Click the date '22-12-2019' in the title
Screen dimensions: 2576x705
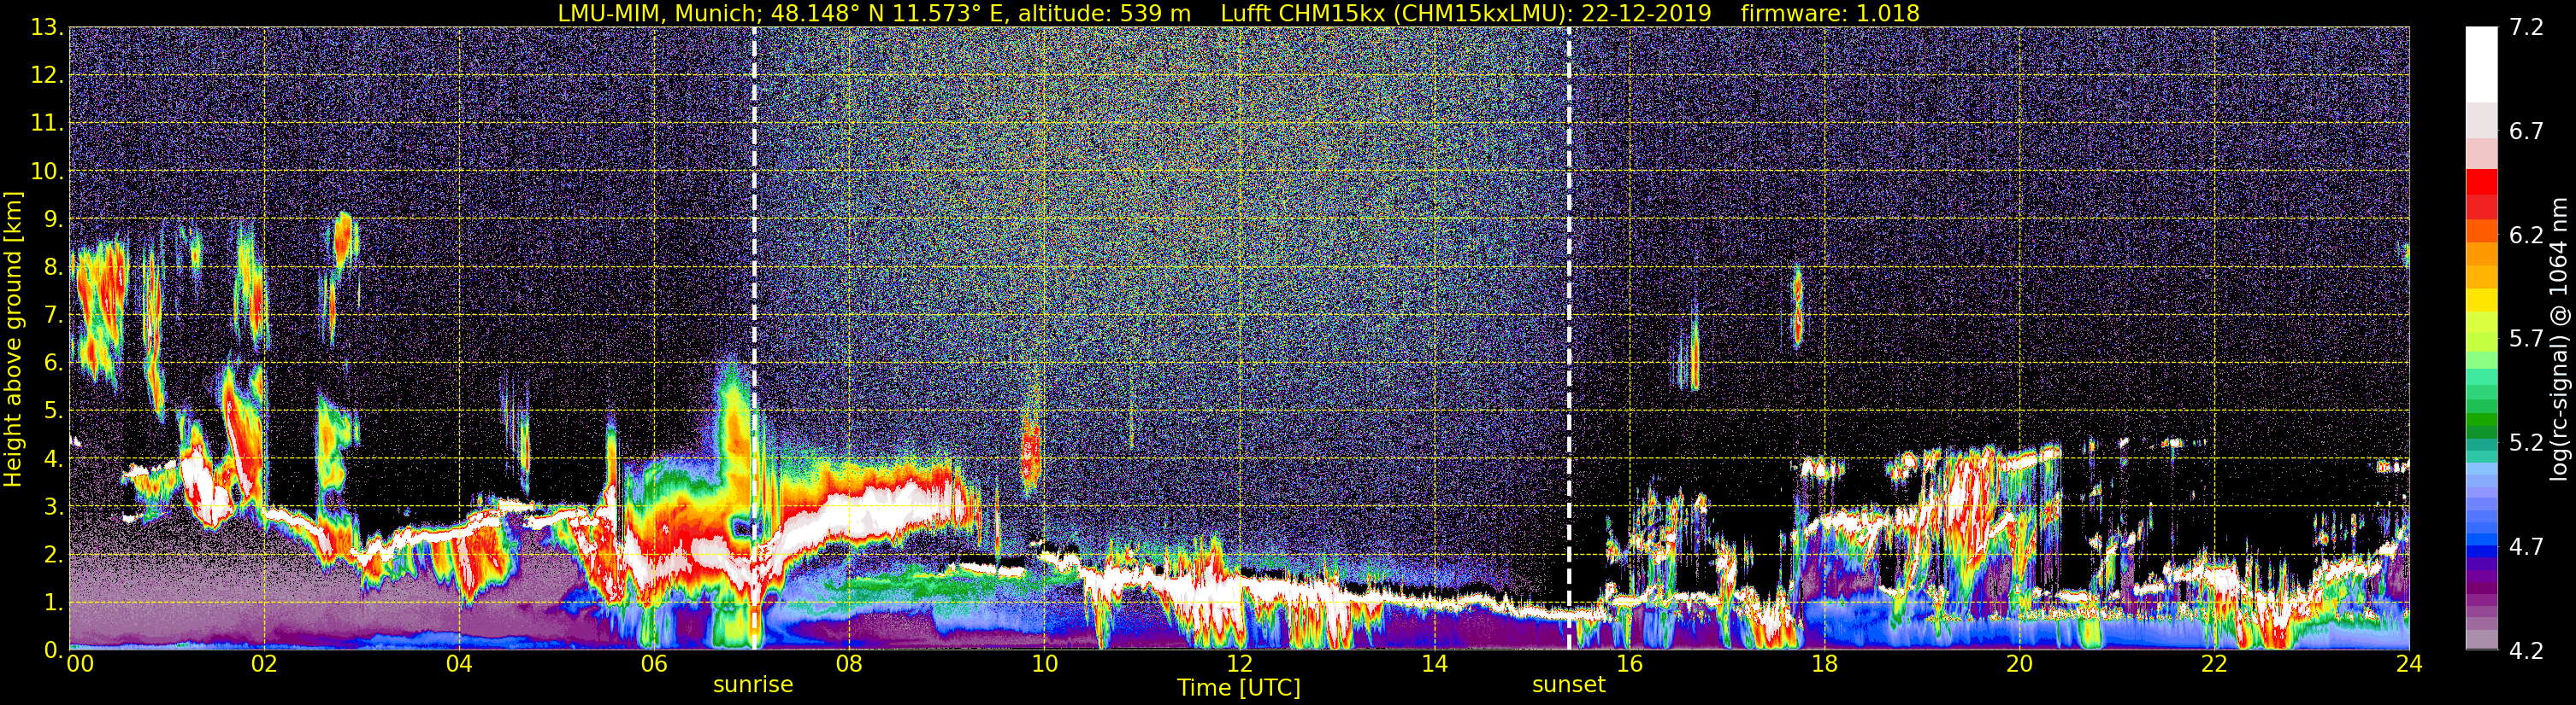pyautogui.click(x=1647, y=13)
